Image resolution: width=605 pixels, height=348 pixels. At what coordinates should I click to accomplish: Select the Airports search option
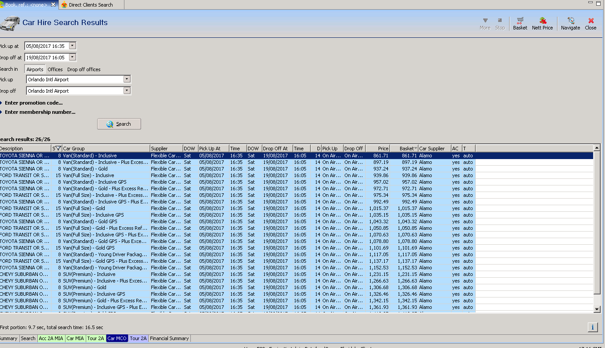tap(35, 69)
